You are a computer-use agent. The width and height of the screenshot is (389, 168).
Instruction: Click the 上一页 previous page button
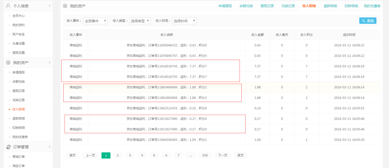(90, 155)
